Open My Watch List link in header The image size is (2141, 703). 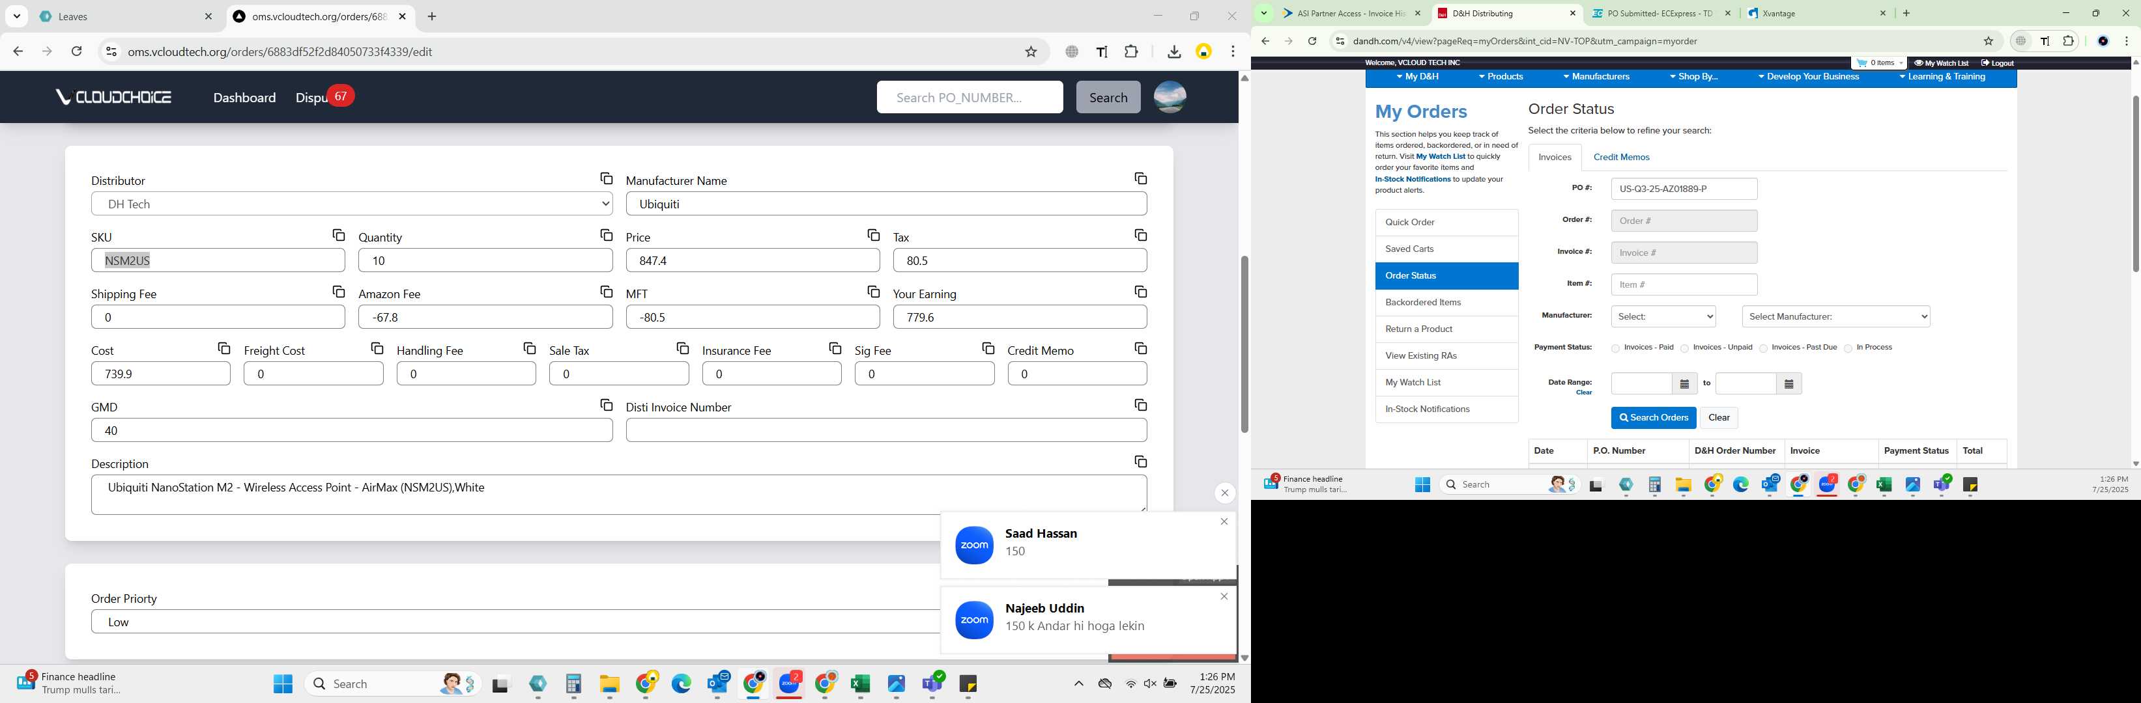coord(1942,63)
